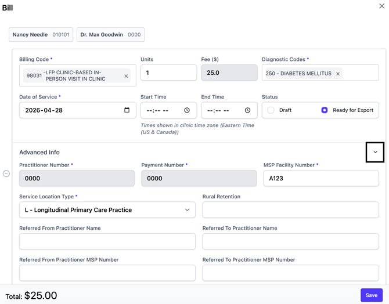Click the Nancy Needle patient tag
389x304 pixels.
[x=41, y=35]
